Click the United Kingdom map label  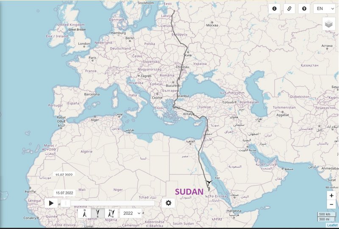point(71,25)
